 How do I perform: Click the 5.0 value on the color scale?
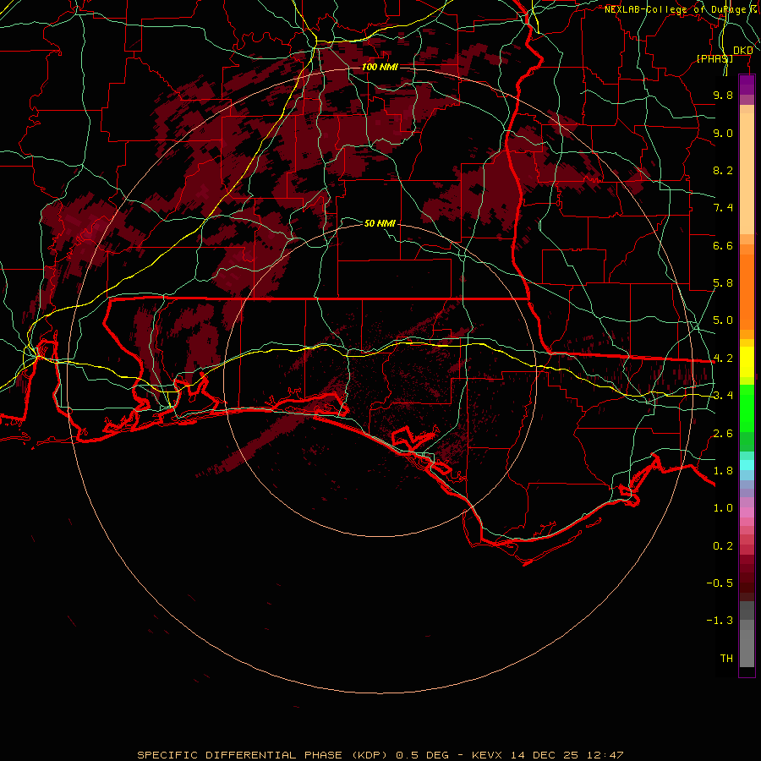(723, 320)
